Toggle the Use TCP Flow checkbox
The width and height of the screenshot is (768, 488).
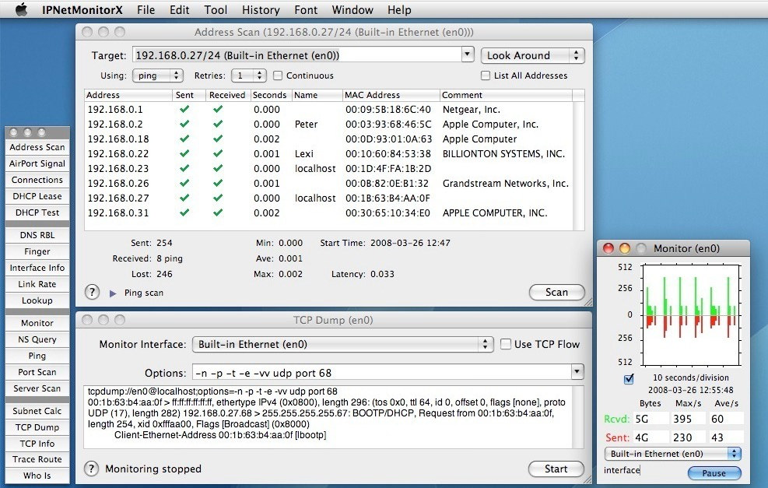click(x=506, y=344)
